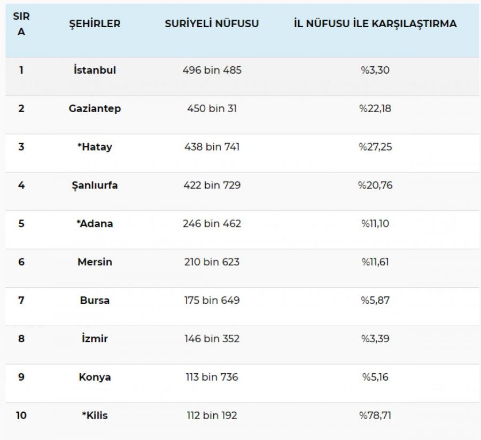
Task: Select the İL NÜFUSU İLE KARŞILAŞTIRMA header
Action: [x=375, y=24]
